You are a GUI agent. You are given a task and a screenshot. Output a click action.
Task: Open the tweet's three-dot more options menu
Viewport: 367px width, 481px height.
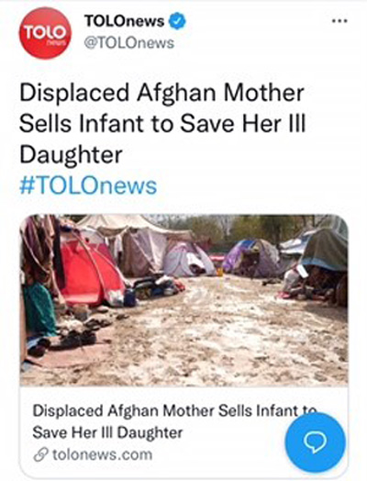pyautogui.click(x=339, y=21)
